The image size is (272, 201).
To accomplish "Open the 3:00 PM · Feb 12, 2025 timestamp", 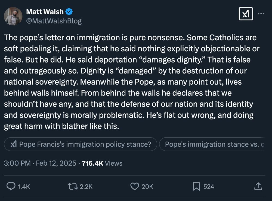I will coord(40,163).
